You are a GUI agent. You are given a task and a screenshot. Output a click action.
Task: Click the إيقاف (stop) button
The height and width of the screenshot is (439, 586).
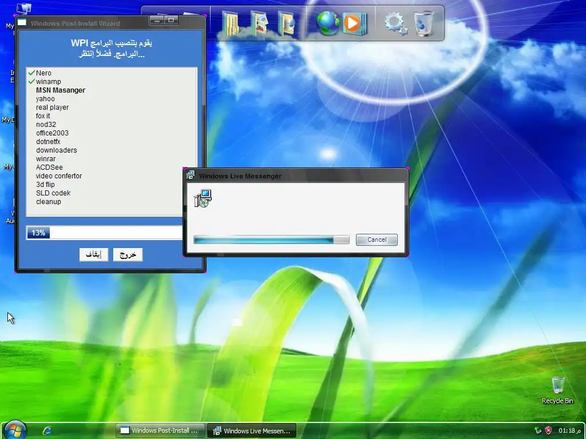[94, 254]
